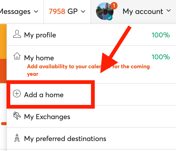Click the add availability to calendar link

[88, 70]
